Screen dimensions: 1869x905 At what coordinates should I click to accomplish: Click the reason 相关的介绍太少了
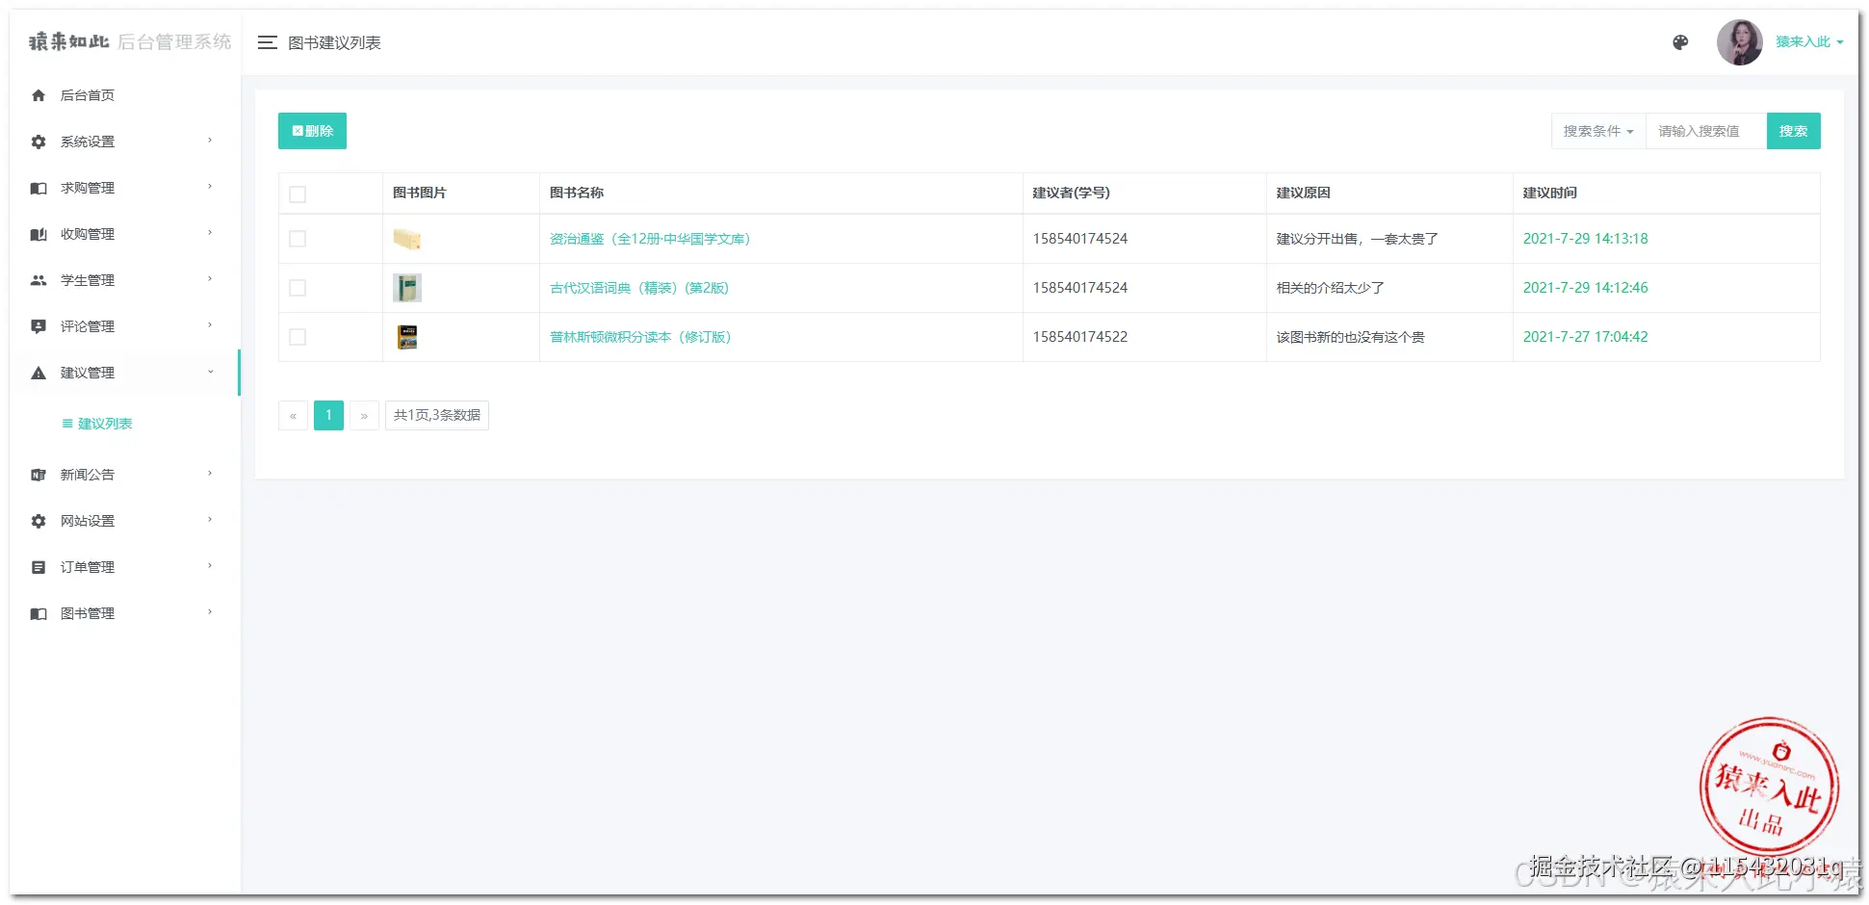[x=1331, y=288]
